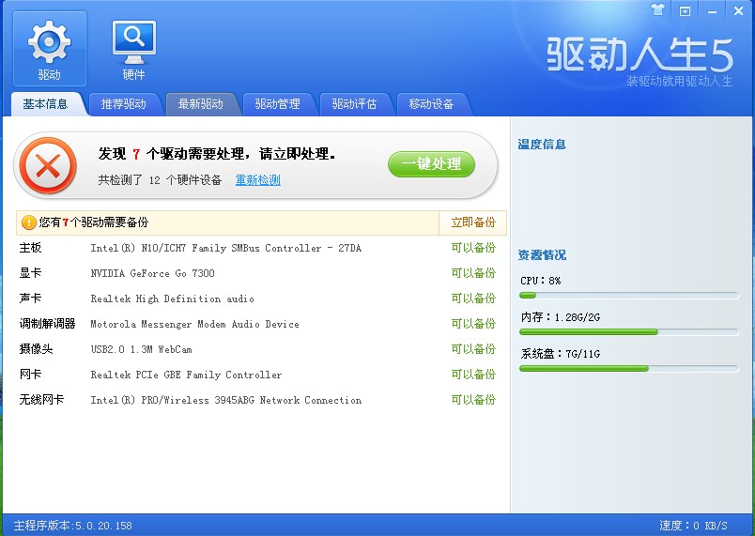Open the main menu dropdown icon
Screen dimensions: 755x536
(x=685, y=10)
